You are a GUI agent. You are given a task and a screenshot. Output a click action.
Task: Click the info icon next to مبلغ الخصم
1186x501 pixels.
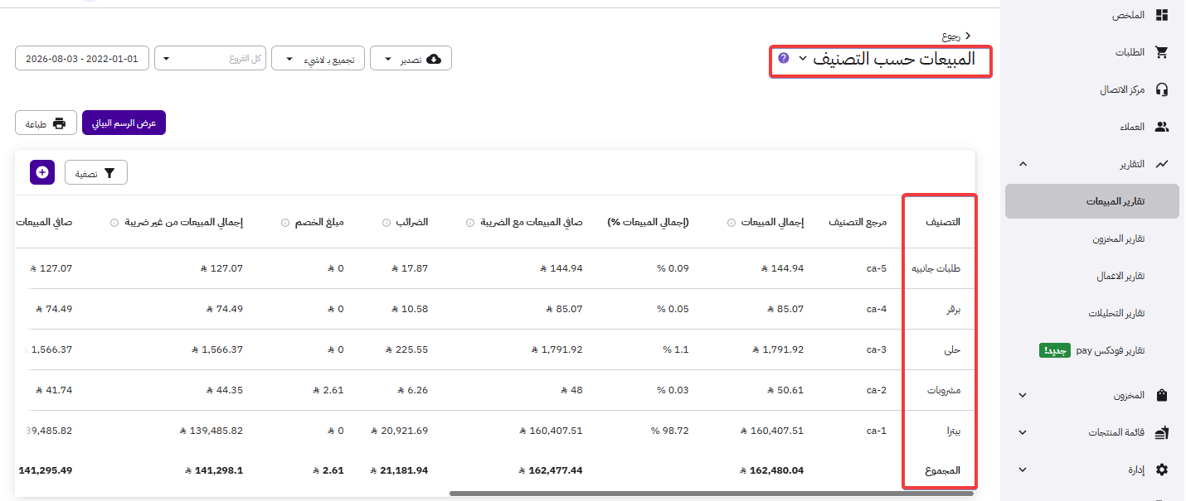coord(285,222)
